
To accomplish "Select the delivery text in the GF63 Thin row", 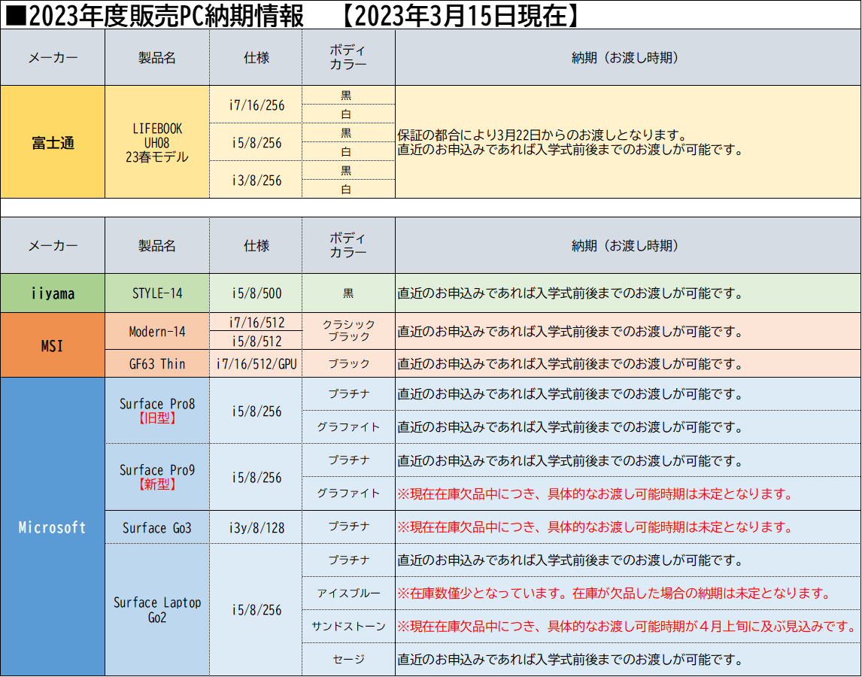I will [570, 364].
